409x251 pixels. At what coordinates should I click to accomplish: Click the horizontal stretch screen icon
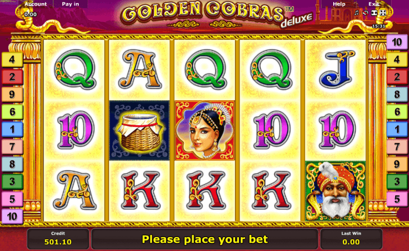(x=374, y=13)
